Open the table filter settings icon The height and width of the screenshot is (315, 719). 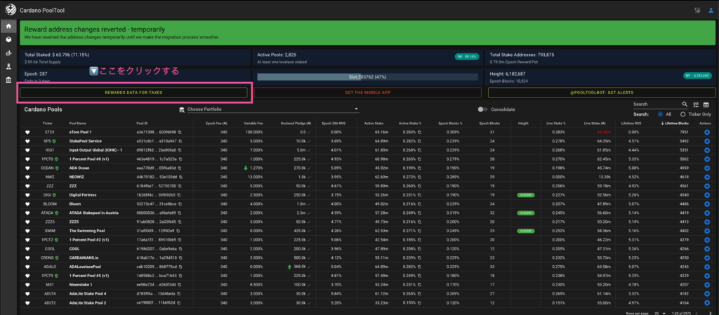click(696, 105)
